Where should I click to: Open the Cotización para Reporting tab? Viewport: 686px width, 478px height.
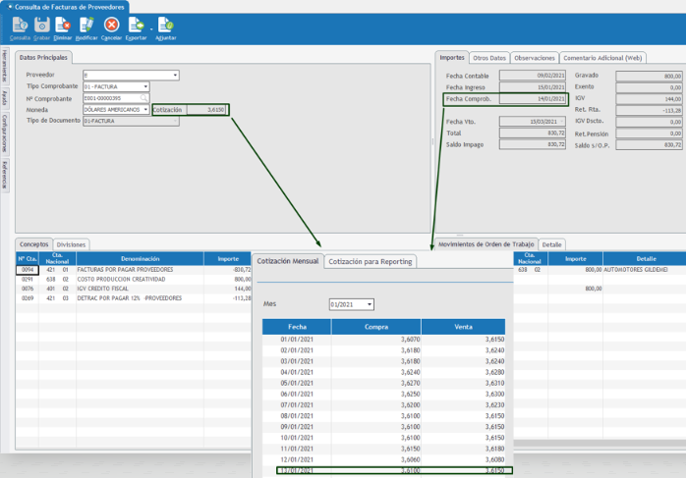[x=370, y=261]
